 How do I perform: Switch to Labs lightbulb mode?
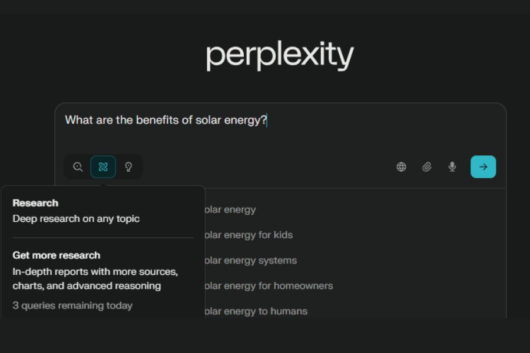pyautogui.click(x=128, y=167)
